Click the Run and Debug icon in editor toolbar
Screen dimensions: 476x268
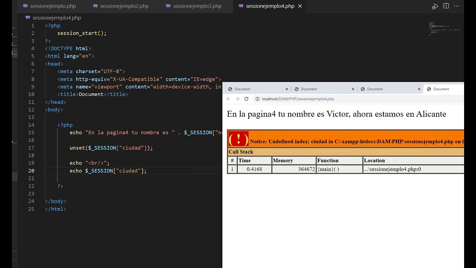click(435, 6)
